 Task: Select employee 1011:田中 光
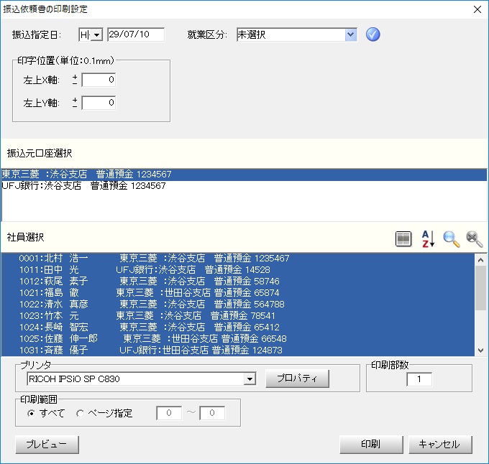pos(237,269)
